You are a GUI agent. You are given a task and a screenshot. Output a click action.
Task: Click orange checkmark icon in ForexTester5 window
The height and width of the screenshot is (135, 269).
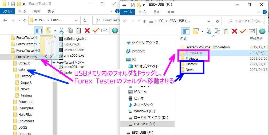coord(96,30)
